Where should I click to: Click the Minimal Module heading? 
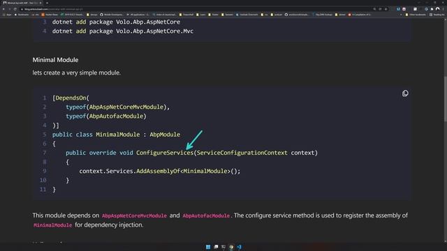(x=55, y=60)
